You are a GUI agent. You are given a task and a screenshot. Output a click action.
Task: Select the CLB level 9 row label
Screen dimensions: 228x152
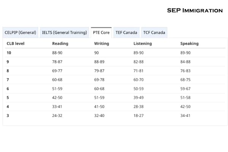pos(8,62)
